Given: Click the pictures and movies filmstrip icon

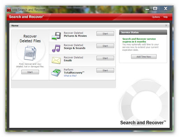Looking at the screenshot, I should point(56,36).
